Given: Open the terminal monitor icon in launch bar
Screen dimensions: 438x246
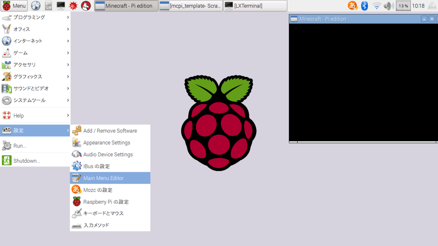Looking at the screenshot, I should coord(61,6).
